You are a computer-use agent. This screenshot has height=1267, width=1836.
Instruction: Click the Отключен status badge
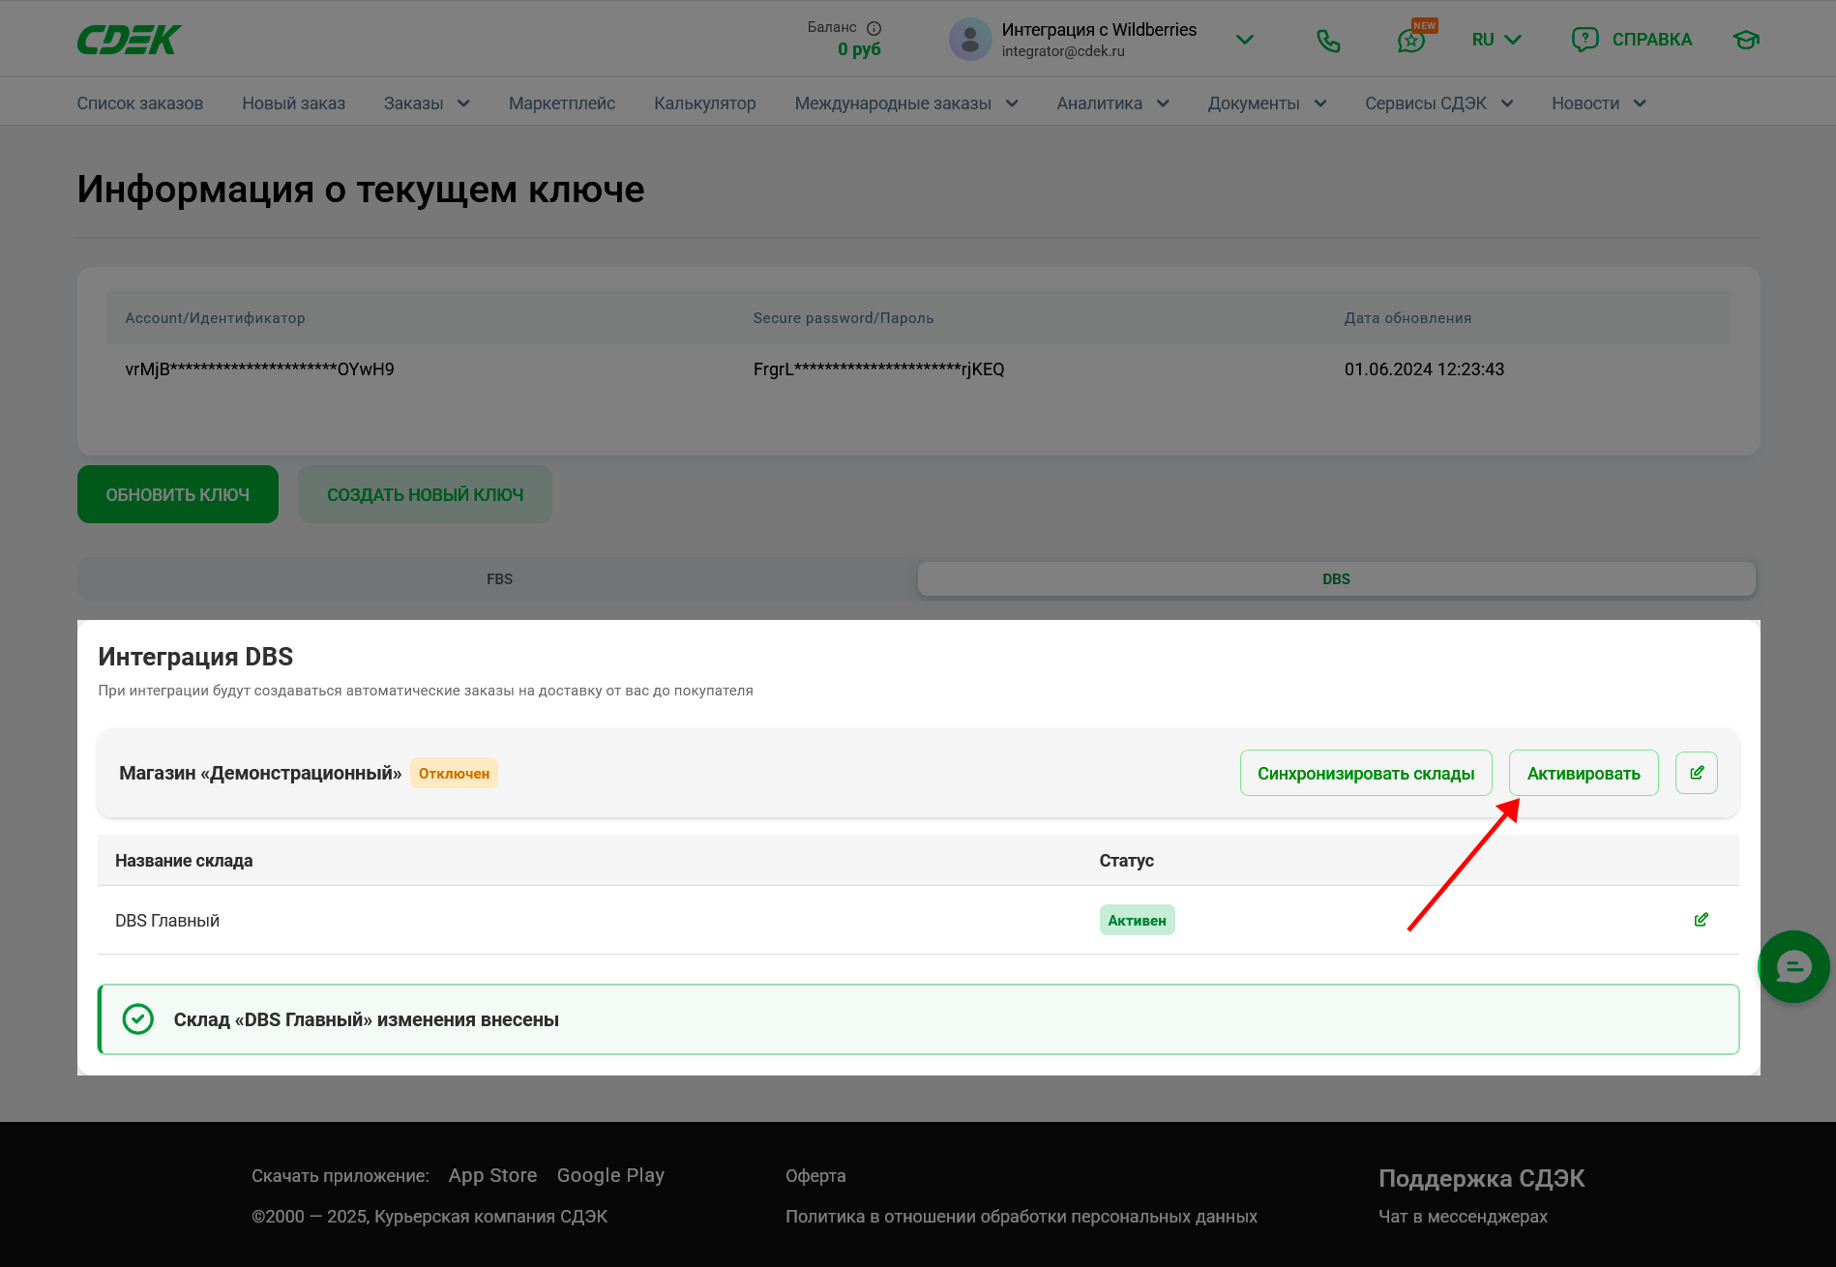point(454,774)
